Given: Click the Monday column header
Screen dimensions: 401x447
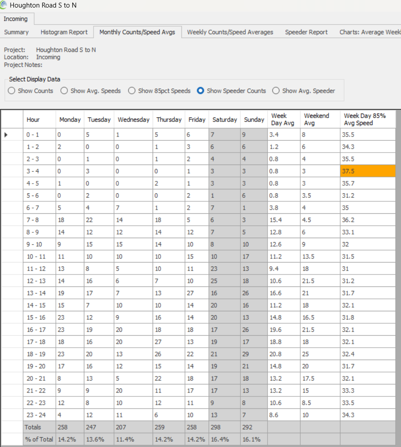Looking at the screenshot, I should click(70, 119).
